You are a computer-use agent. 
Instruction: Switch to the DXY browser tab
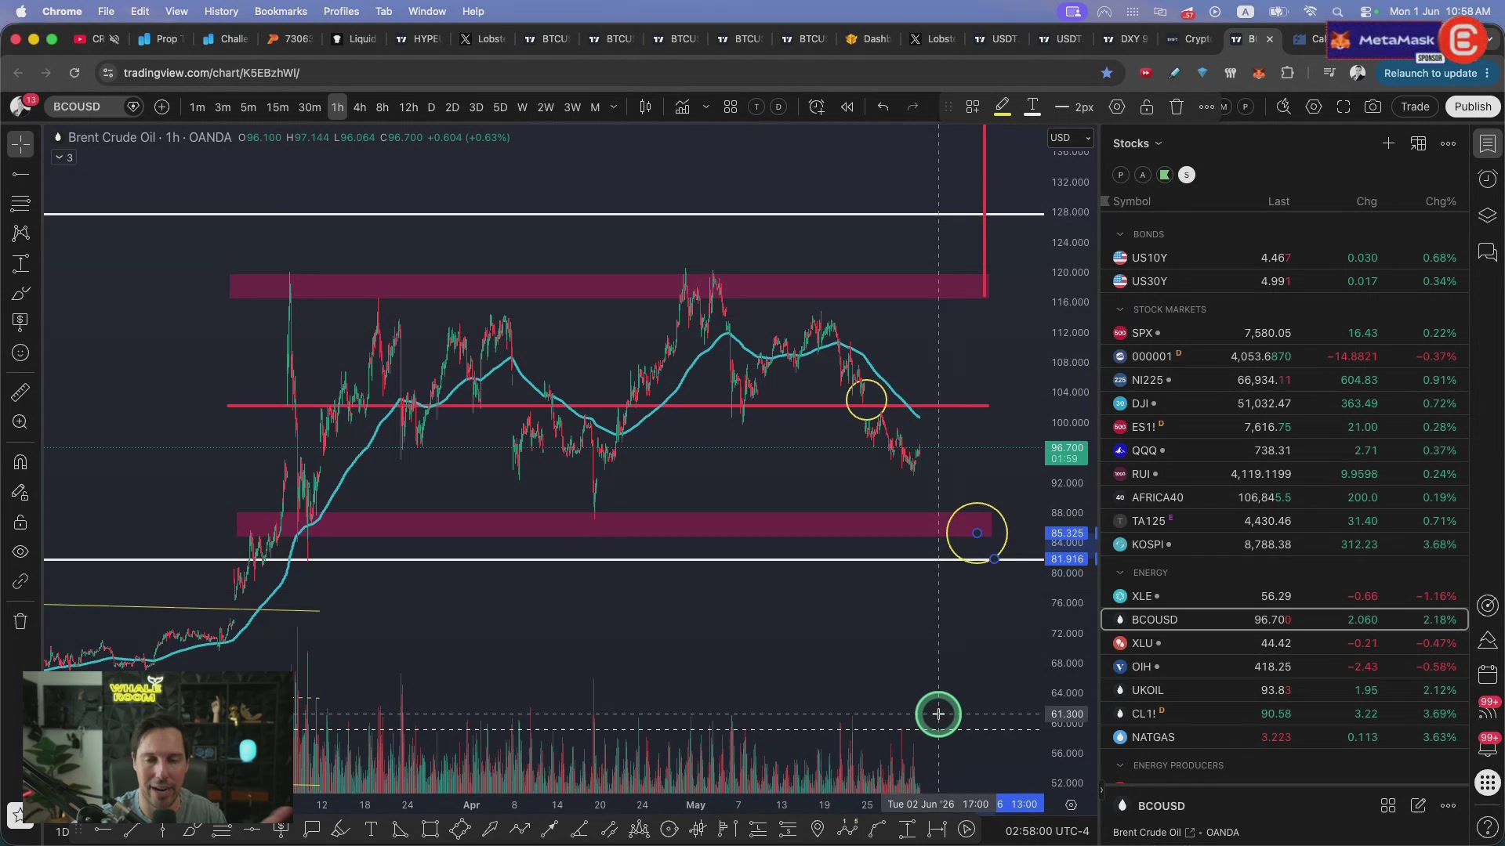point(1126,39)
